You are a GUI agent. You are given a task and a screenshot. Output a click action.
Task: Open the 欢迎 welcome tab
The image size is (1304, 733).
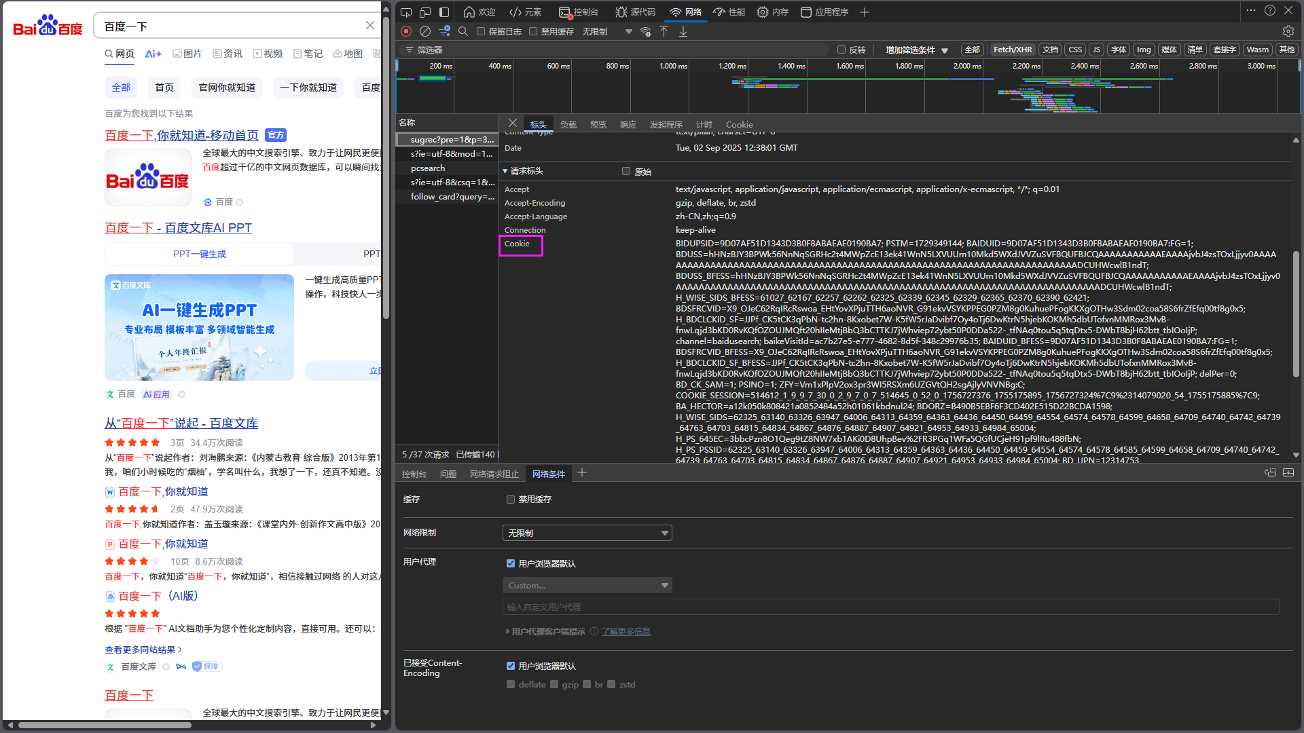click(479, 12)
